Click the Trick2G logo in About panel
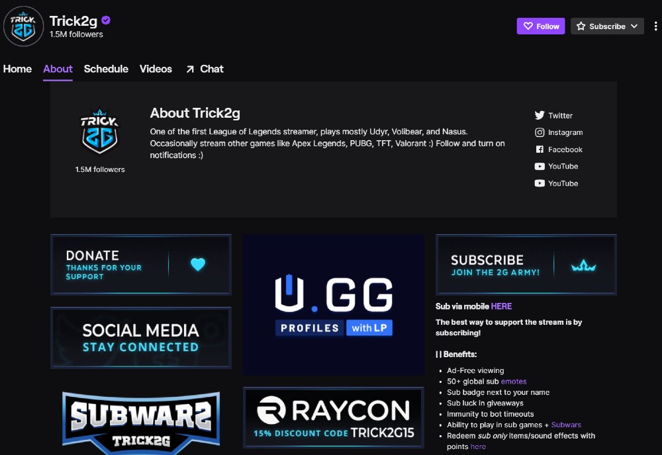 [x=100, y=131]
